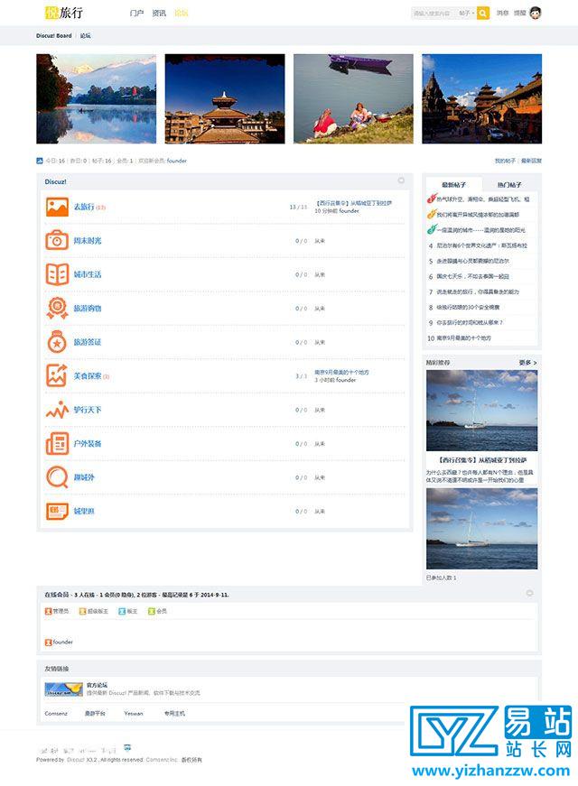The height and width of the screenshot is (786, 578).
Task: Click the search keyword input field
Action: (434, 13)
